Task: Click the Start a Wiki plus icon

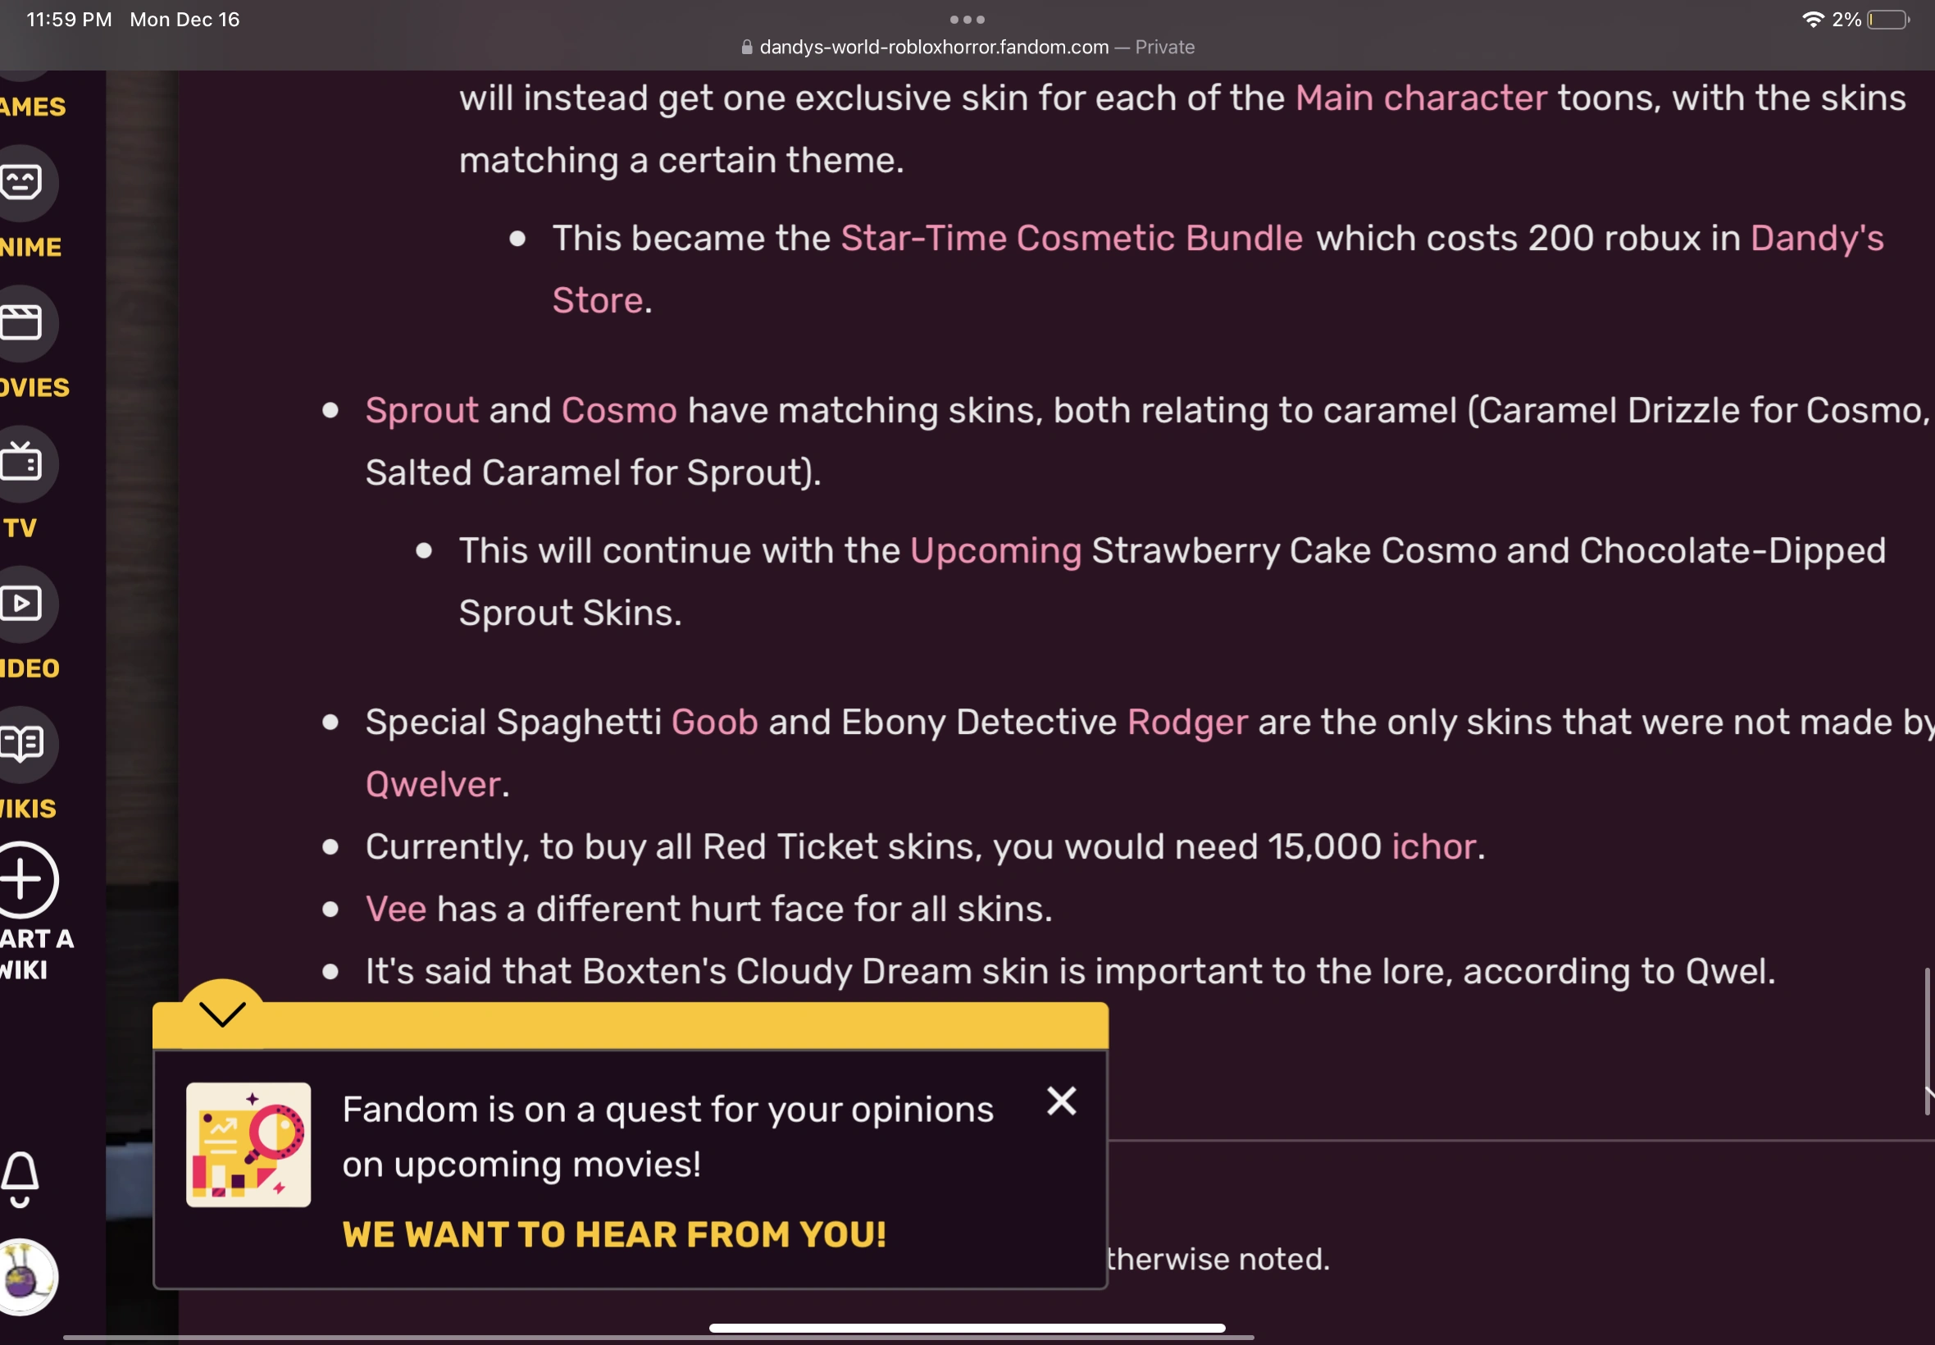Action: point(24,881)
